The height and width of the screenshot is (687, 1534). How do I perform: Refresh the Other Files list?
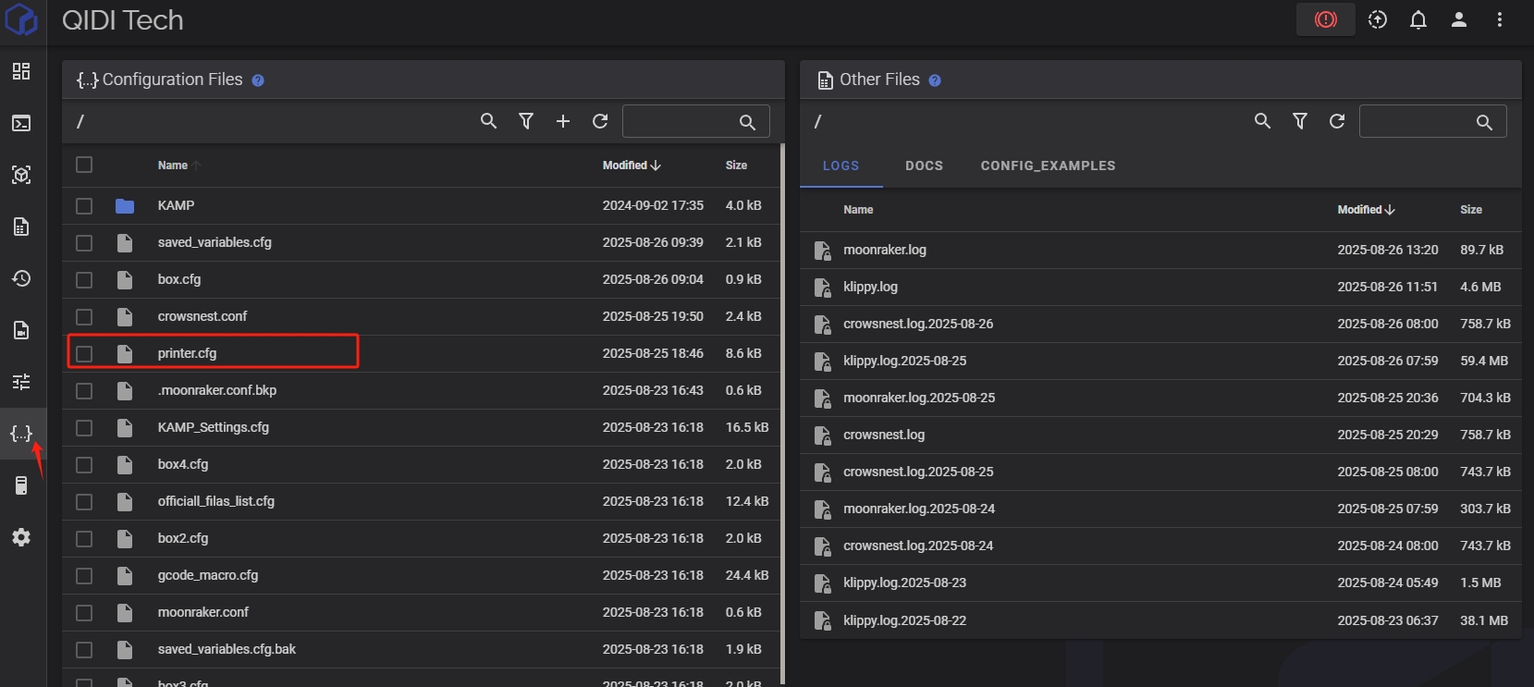tap(1337, 121)
